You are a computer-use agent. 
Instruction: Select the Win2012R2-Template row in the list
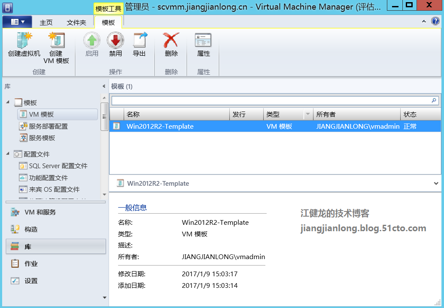(275, 126)
